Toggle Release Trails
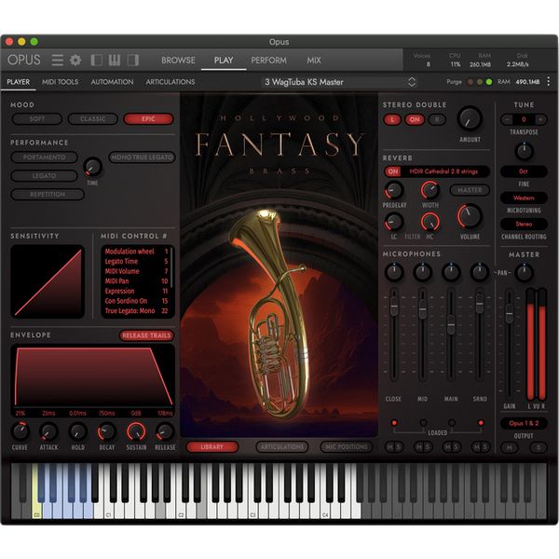Screen dimensions: 559x559 pyautogui.click(x=146, y=335)
